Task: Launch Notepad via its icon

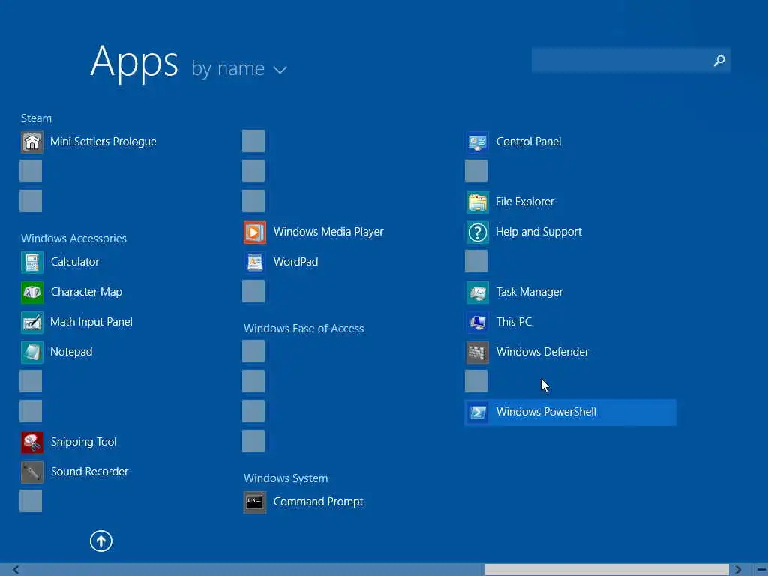Action: (31, 352)
